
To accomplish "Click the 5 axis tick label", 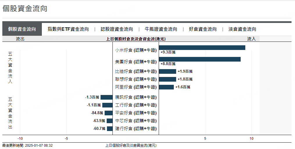I will coord(205,139).
